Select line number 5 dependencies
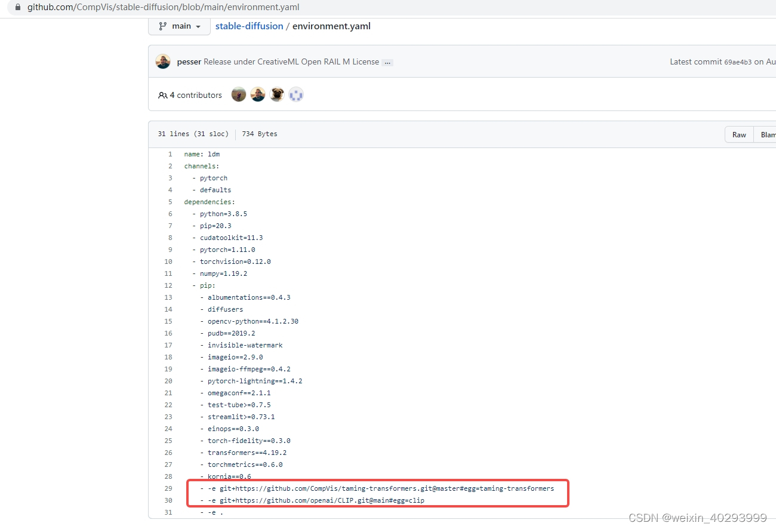The width and height of the screenshot is (776, 529). (x=170, y=202)
